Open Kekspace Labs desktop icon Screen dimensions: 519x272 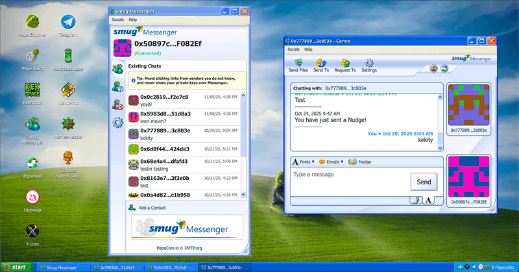(x=68, y=60)
